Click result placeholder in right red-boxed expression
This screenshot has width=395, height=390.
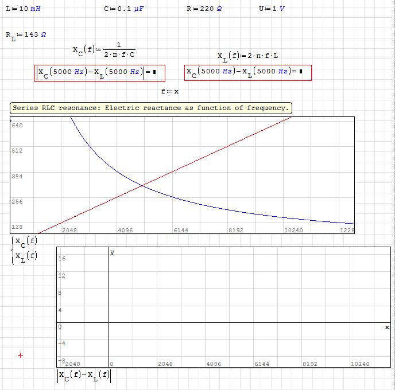click(x=301, y=72)
